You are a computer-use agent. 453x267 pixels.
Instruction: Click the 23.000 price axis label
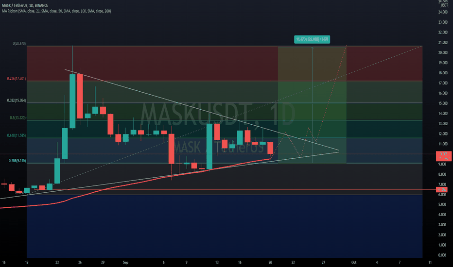point(443,22)
